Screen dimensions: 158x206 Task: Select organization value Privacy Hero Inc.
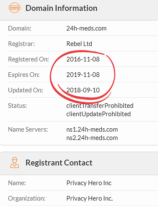coord(90,198)
